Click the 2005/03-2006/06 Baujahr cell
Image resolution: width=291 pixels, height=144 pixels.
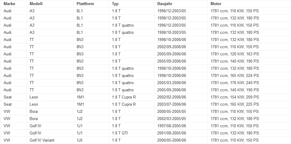pyautogui.click(x=171, y=83)
